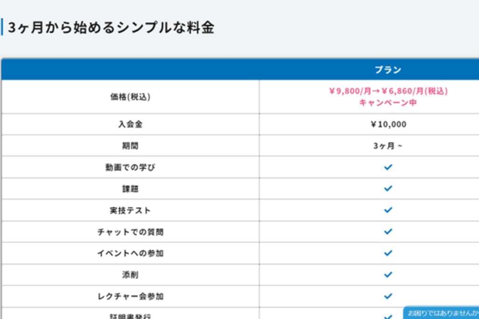Image resolution: width=479 pixels, height=319 pixels.
Task: Open the お困りではありませんか help chat widget
Action: coord(441,312)
